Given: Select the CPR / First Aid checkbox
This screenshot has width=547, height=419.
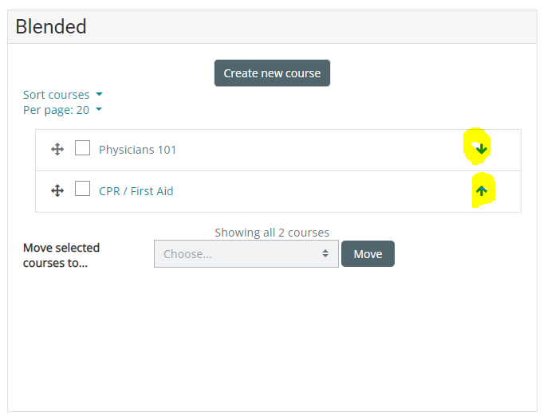Looking at the screenshot, I should click(82, 190).
